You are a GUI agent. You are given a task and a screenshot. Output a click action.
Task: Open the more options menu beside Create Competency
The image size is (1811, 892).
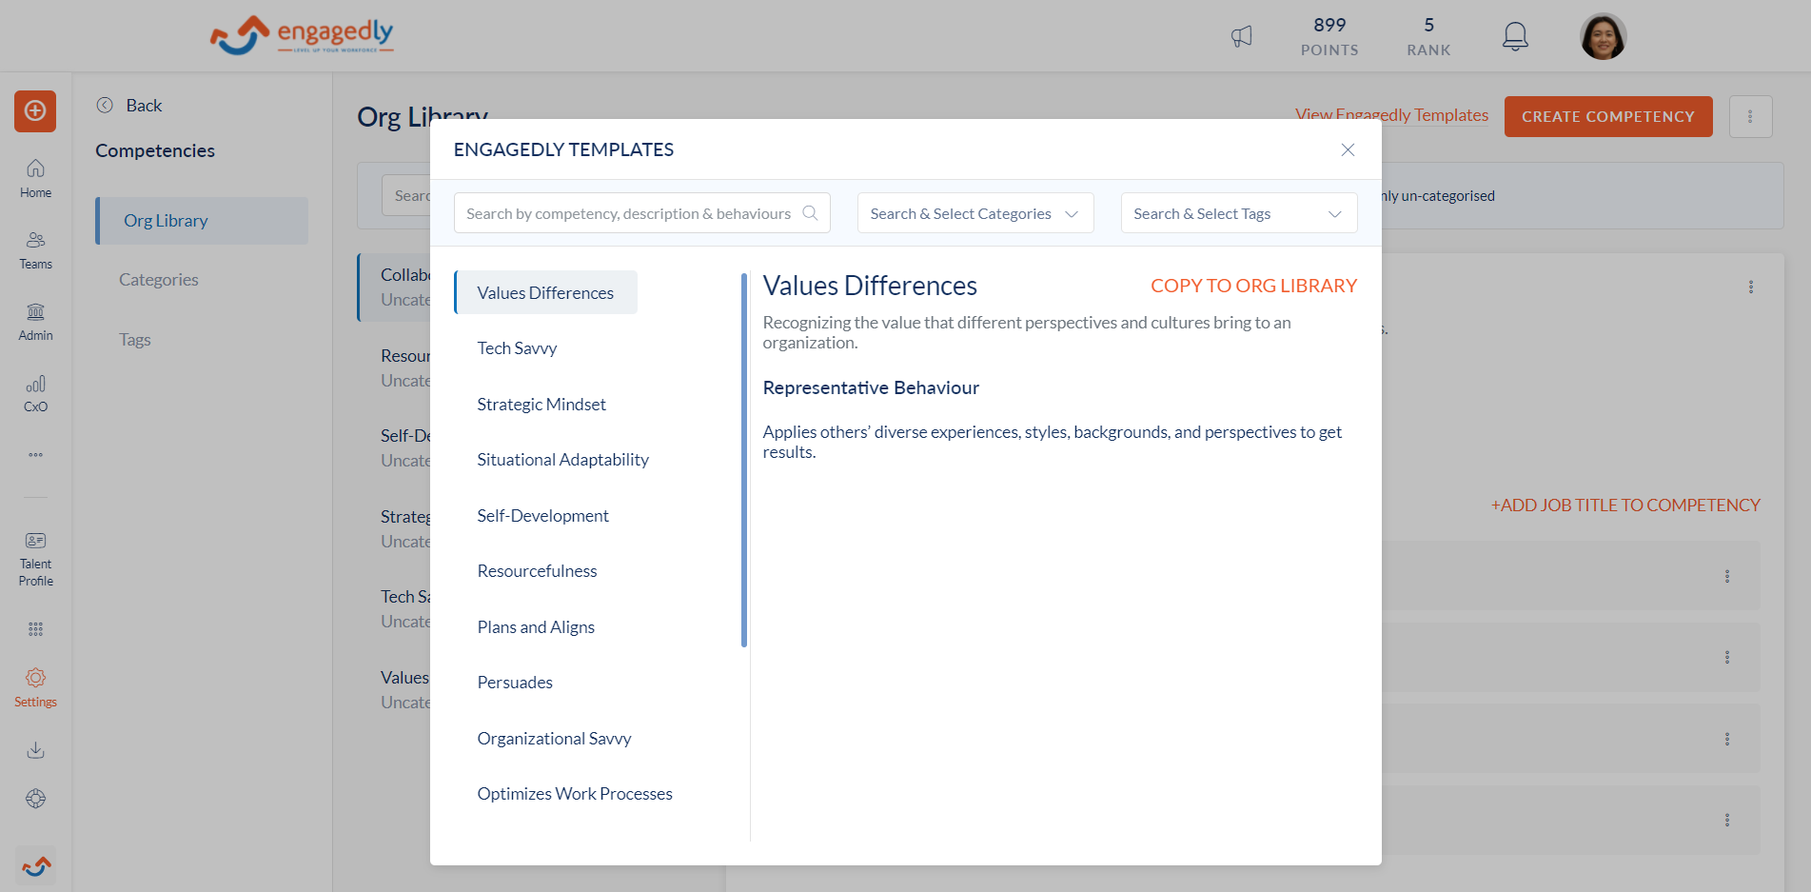(1750, 116)
